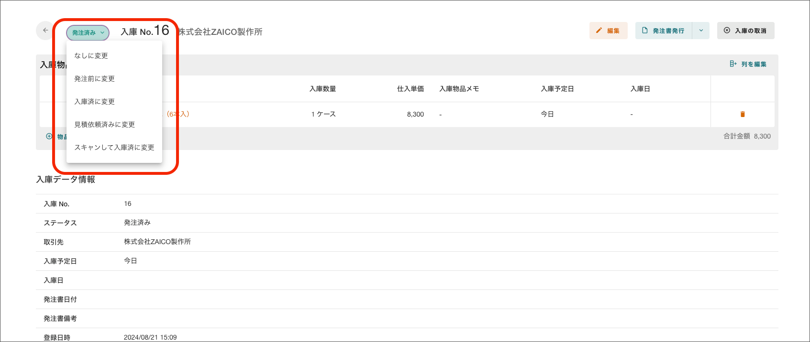Screen dimensions: 810x342
Task: Toggle the 発注済み status dropdown
Action: [88, 32]
